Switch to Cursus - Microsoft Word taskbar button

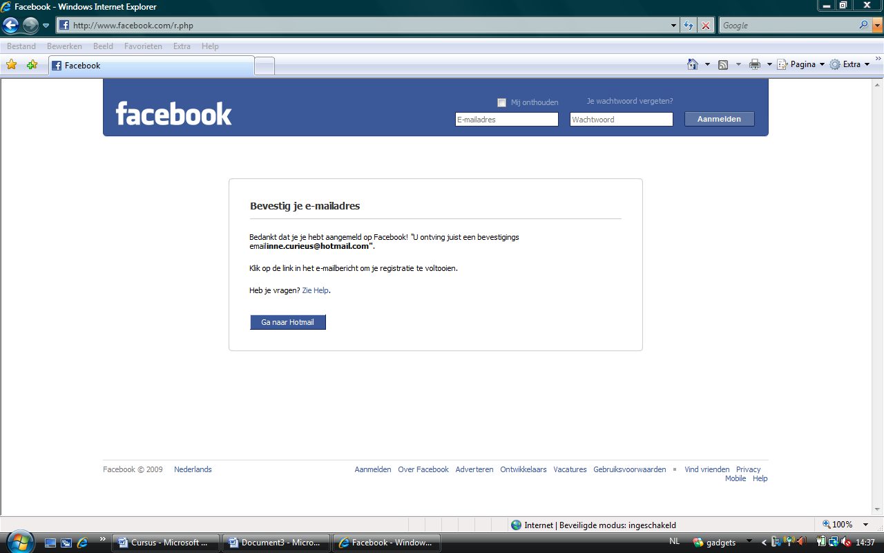pyautogui.click(x=166, y=543)
